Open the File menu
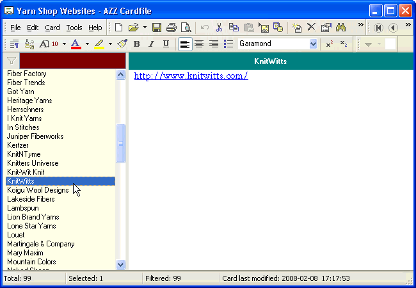This screenshot has width=416, height=288. [x=15, y=28]
